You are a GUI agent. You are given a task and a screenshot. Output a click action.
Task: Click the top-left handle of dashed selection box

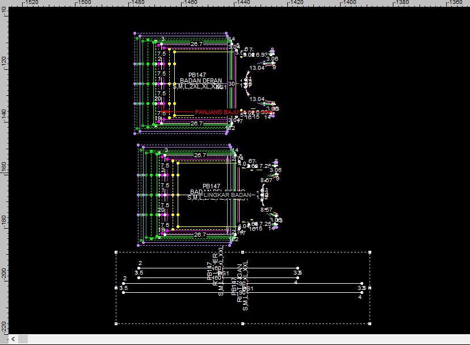point(116,252)
